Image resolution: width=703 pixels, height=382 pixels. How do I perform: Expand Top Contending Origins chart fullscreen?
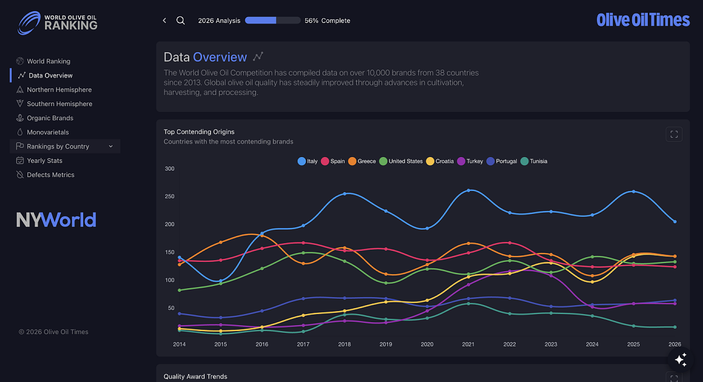click(x=674, y=135)
